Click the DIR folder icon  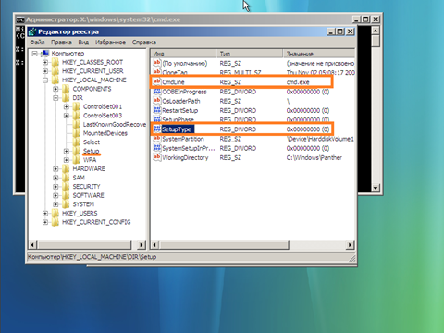(x=66, y=98)
